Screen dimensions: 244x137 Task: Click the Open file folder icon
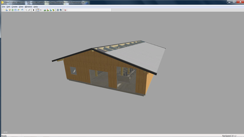click(x=6, y=10)
